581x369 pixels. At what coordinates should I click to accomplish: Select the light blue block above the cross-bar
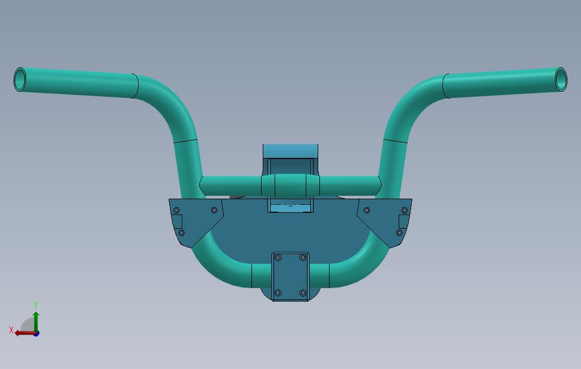tap(290, 151)
